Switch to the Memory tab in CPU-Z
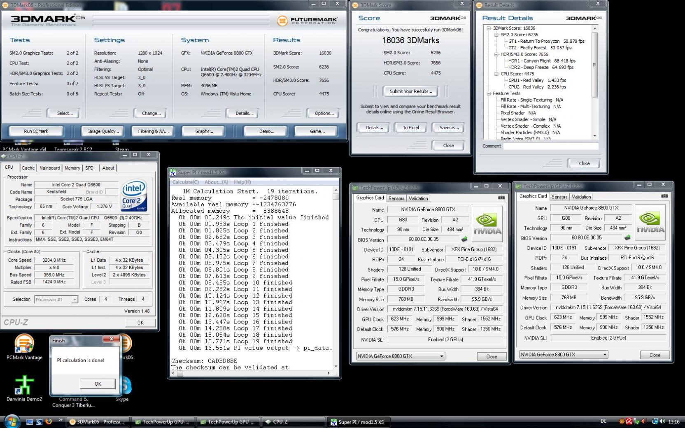 (x=72, y=168)
